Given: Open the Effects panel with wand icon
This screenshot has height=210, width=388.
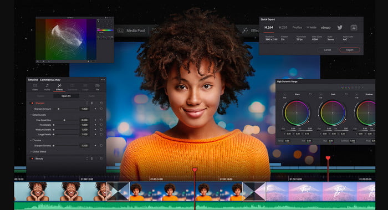Looking at the screenshot, I should point(251,30).
